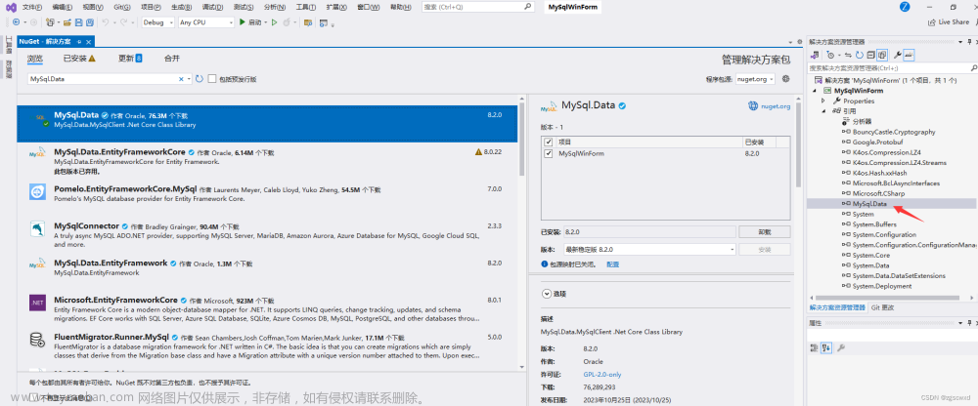Close the NuGet solution tab
978x406 pixels.
pos(89,42)
